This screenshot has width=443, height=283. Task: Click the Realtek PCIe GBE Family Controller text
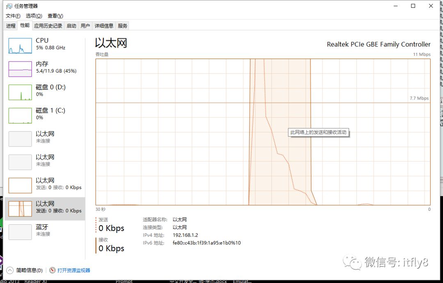[379, 44]
